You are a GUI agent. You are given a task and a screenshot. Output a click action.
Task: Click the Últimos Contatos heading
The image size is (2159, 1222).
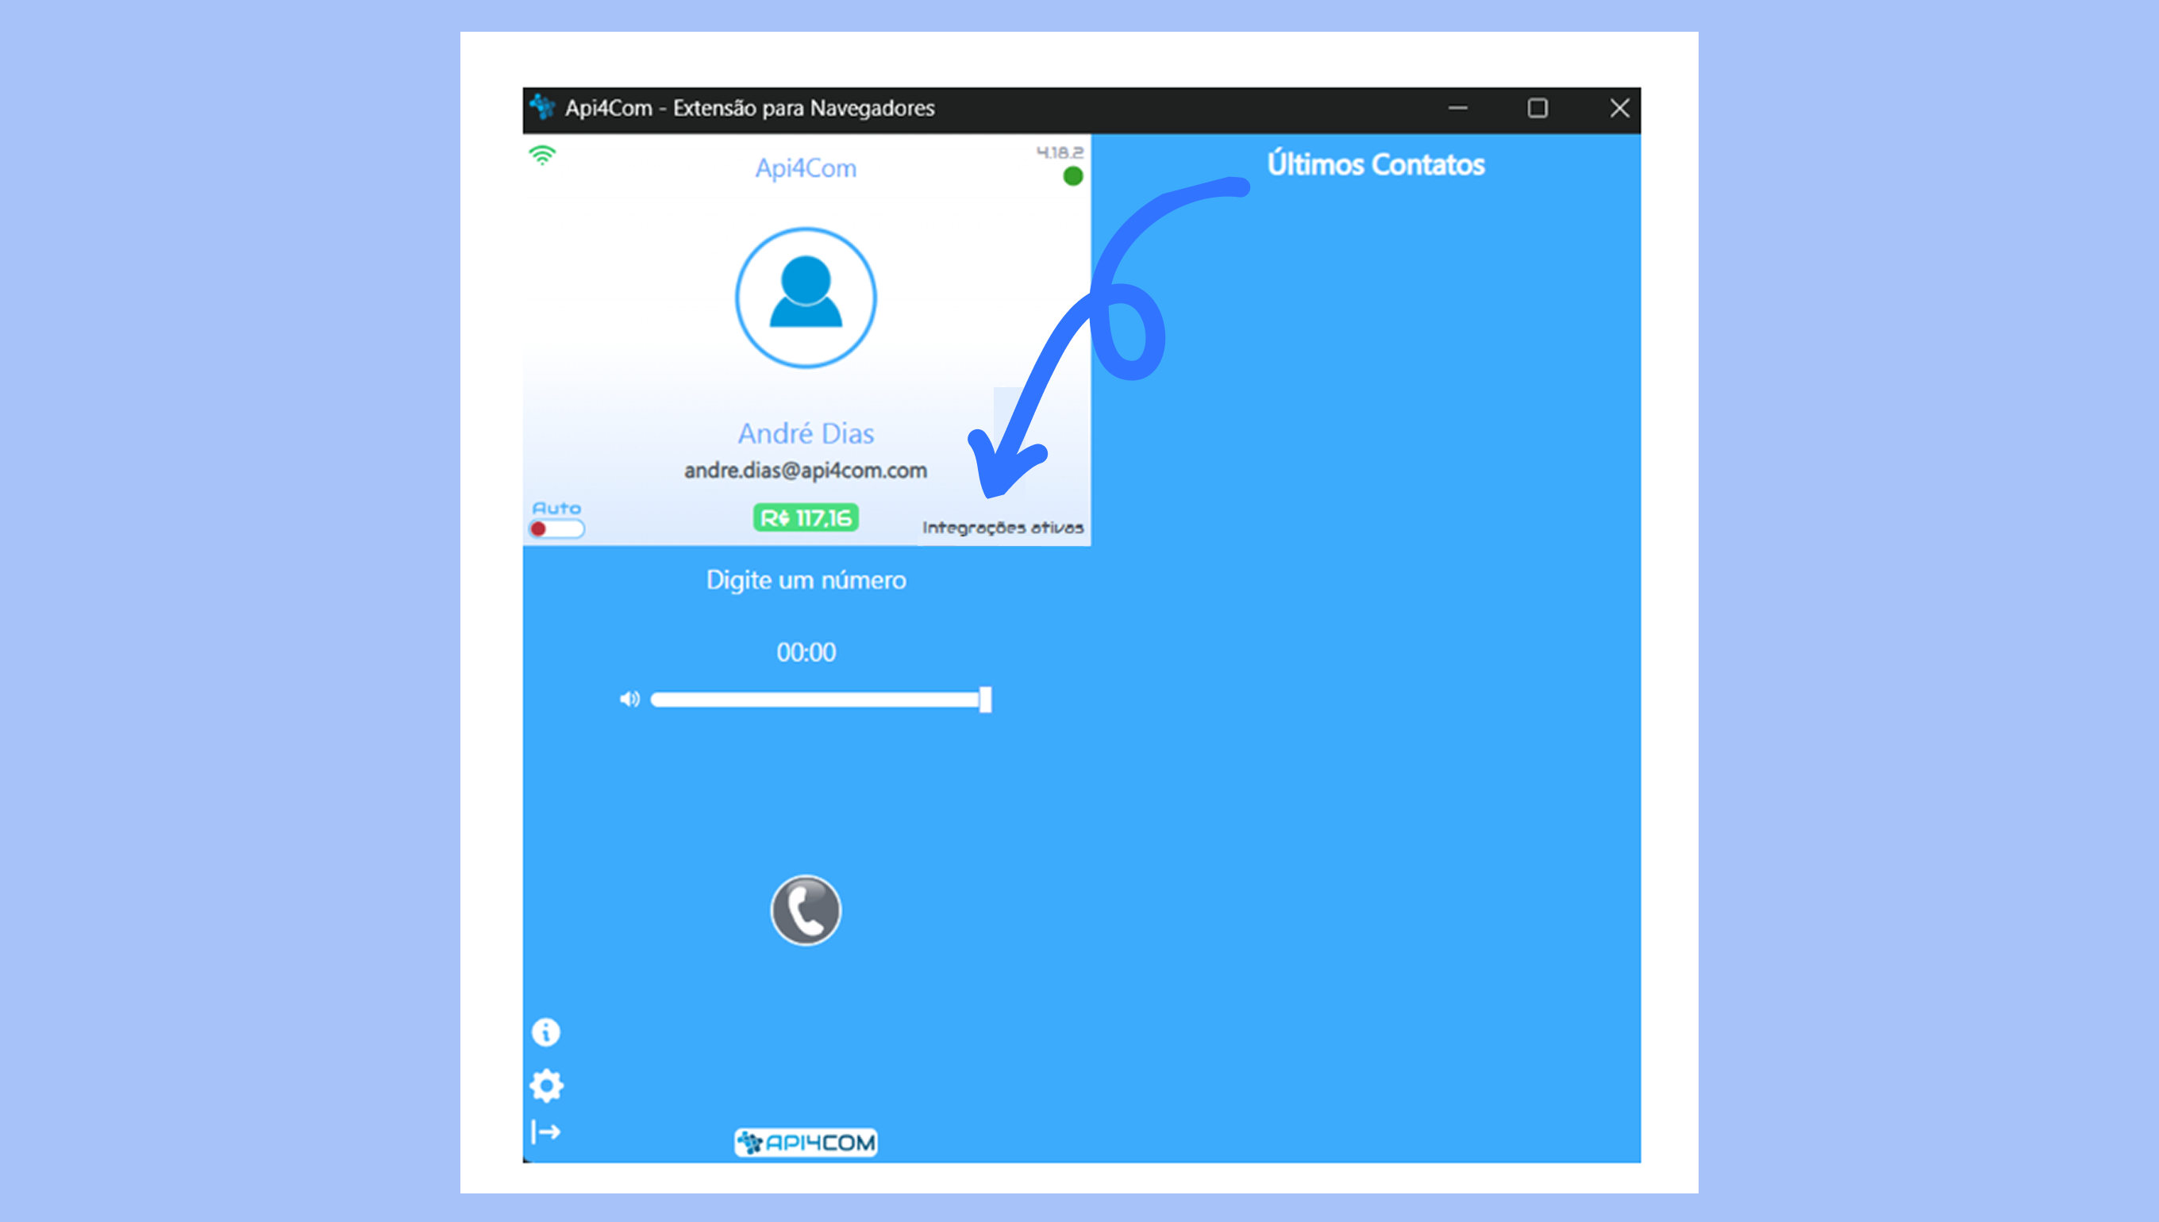tap(1376, 164)
